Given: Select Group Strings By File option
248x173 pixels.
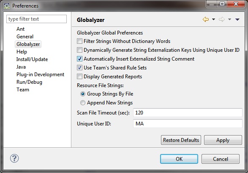Looking at the screenshot, I should (x=83, y=94).
